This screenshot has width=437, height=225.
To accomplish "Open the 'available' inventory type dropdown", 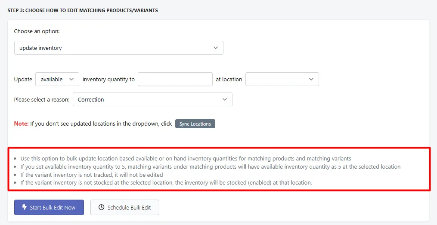I will coord(57,79).
